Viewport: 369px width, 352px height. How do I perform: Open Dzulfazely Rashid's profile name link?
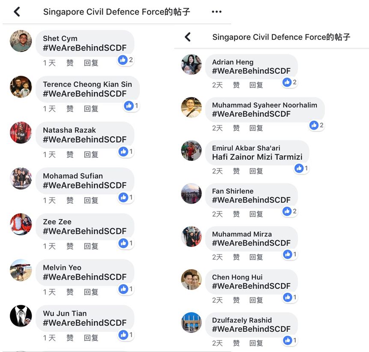(242, 320)
